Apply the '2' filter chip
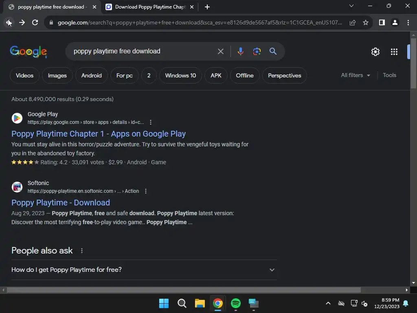 (x=149, y=75)
